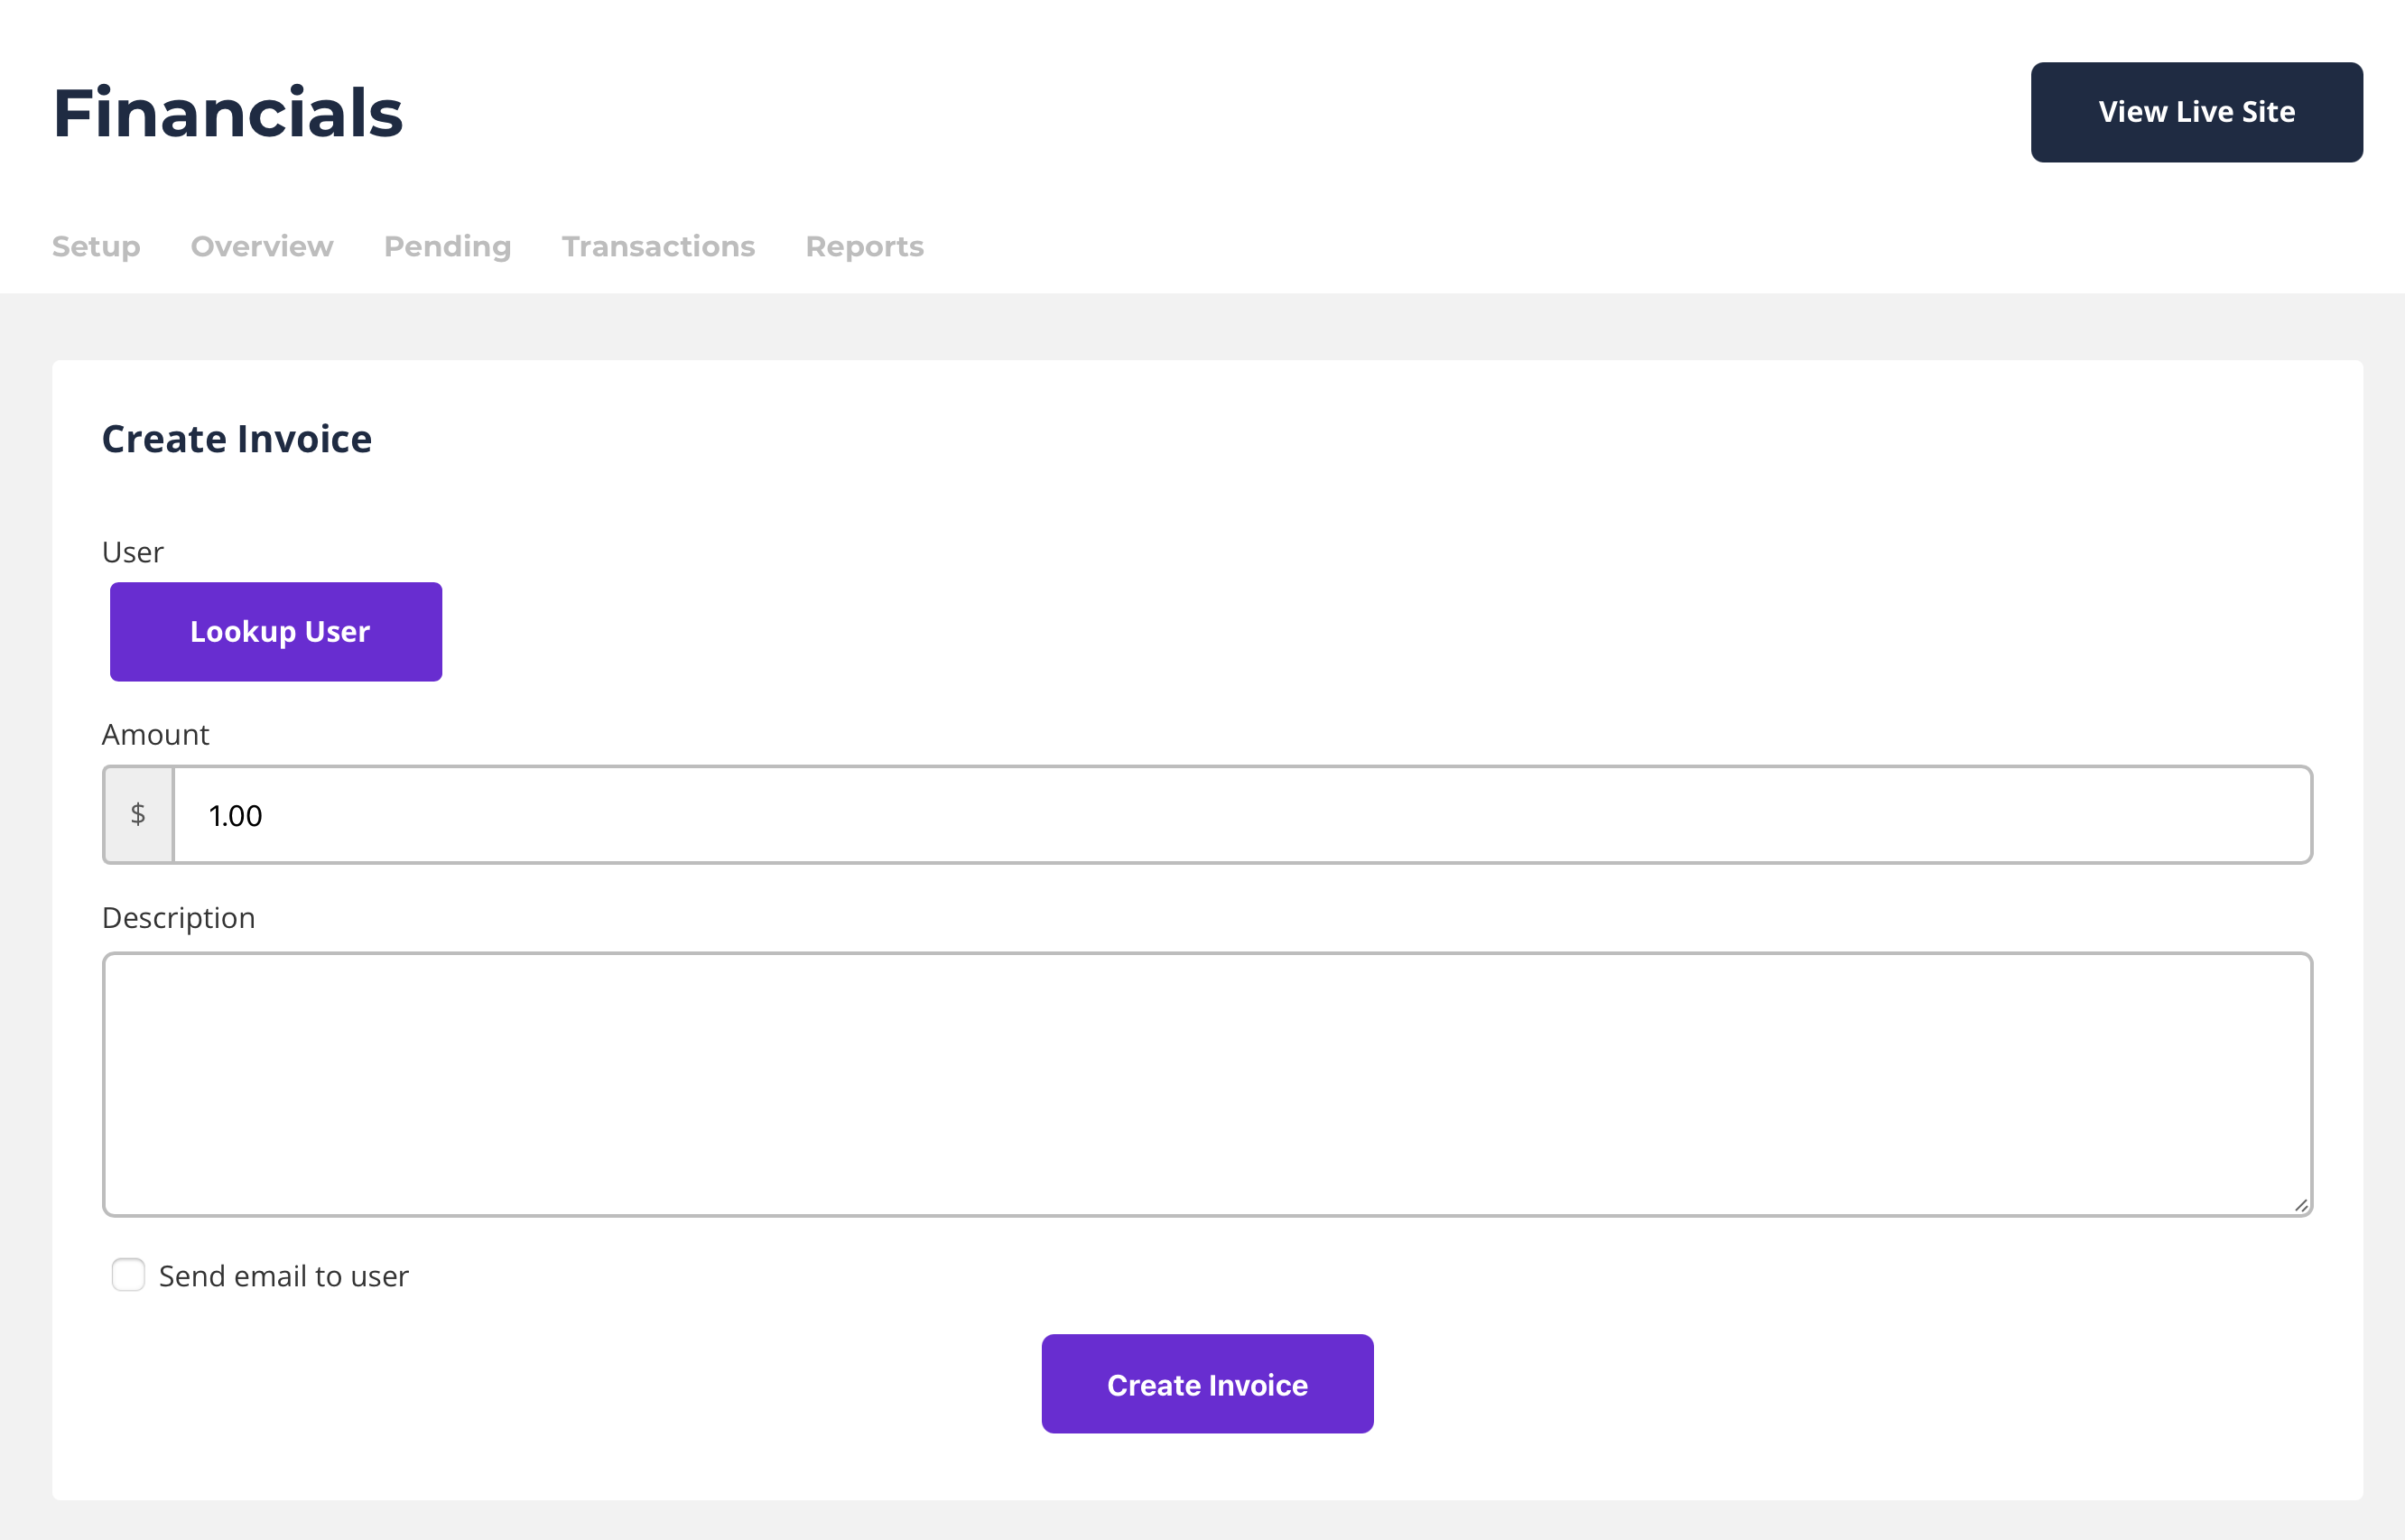2405x1540 pixels.
Task: Click the dollar sign currency prefix
Action: tap(138, 815)
